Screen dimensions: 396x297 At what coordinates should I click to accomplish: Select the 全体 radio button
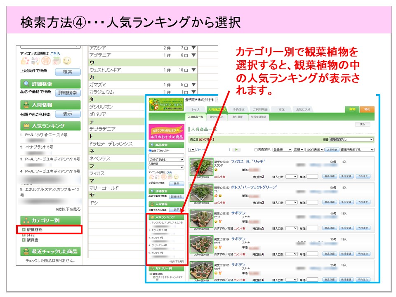click(x=150, y=151)
